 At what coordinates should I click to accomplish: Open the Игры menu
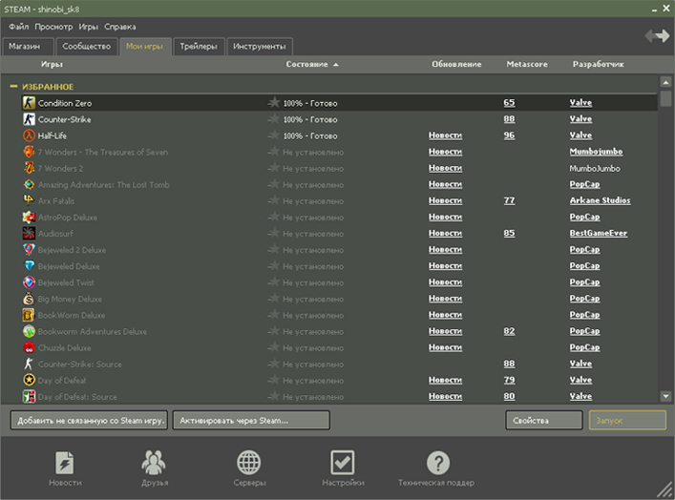pyautogui.click(x=88, y=27)
